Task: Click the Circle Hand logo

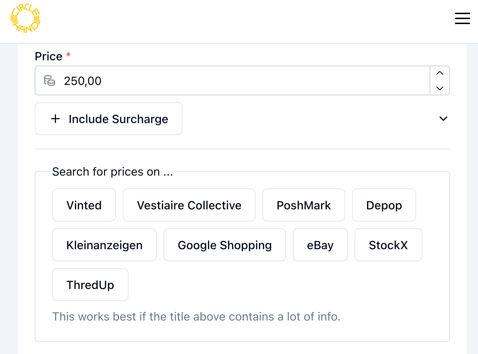Action: click(25, 19)
